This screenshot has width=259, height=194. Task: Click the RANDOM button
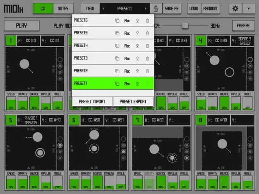click(x=210, y=8)
